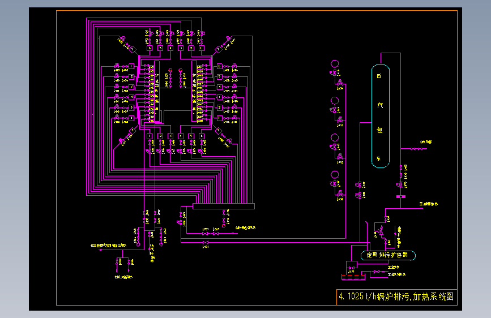Select the left vertical header bar

[x=157, y=92]
